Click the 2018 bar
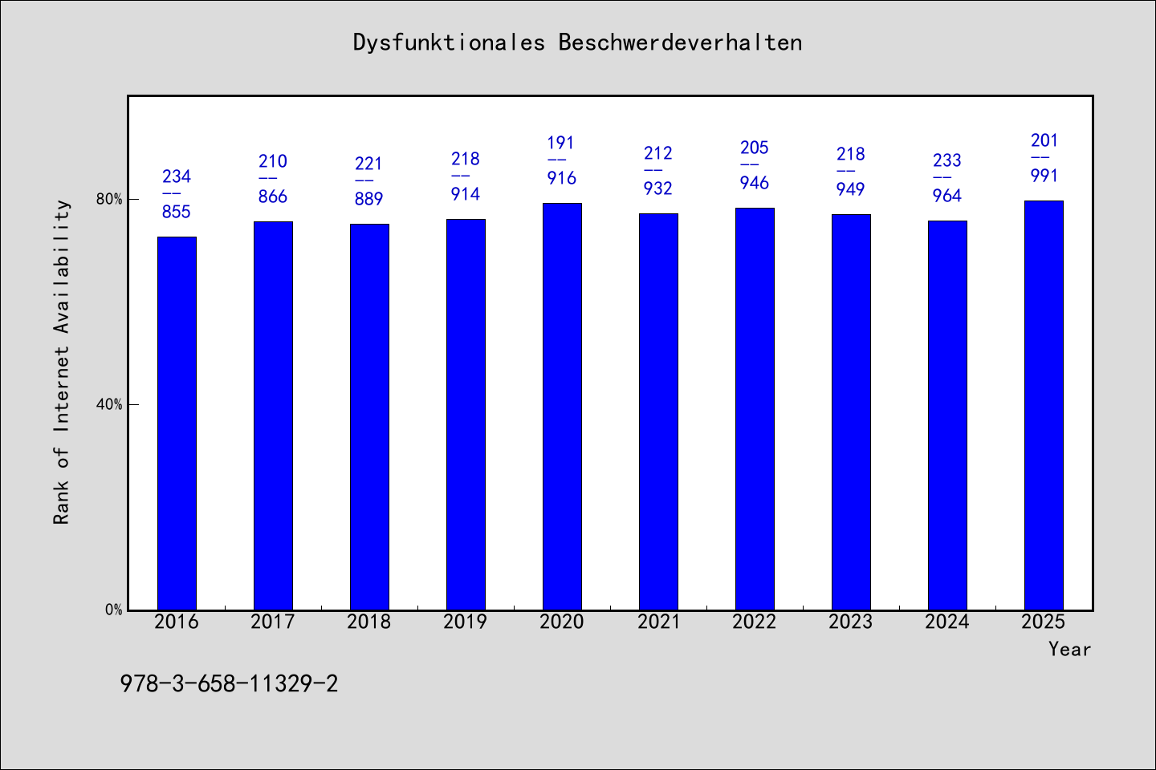 tap(369, 417)
